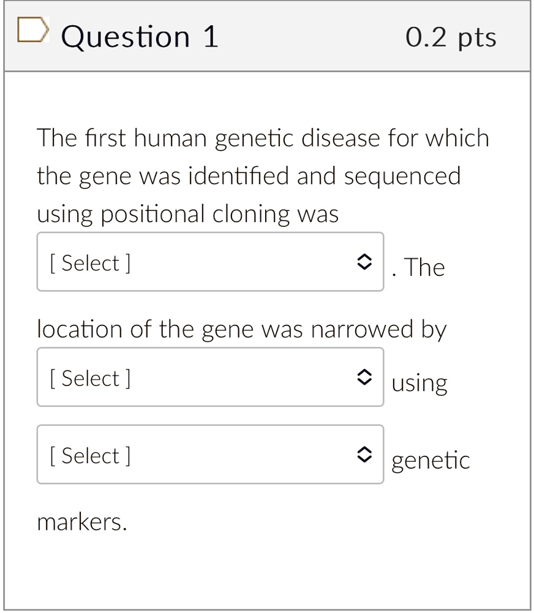Click the middle [Select] placeholder text
This screenshot has width=534, height=613.
click(89, 378)
